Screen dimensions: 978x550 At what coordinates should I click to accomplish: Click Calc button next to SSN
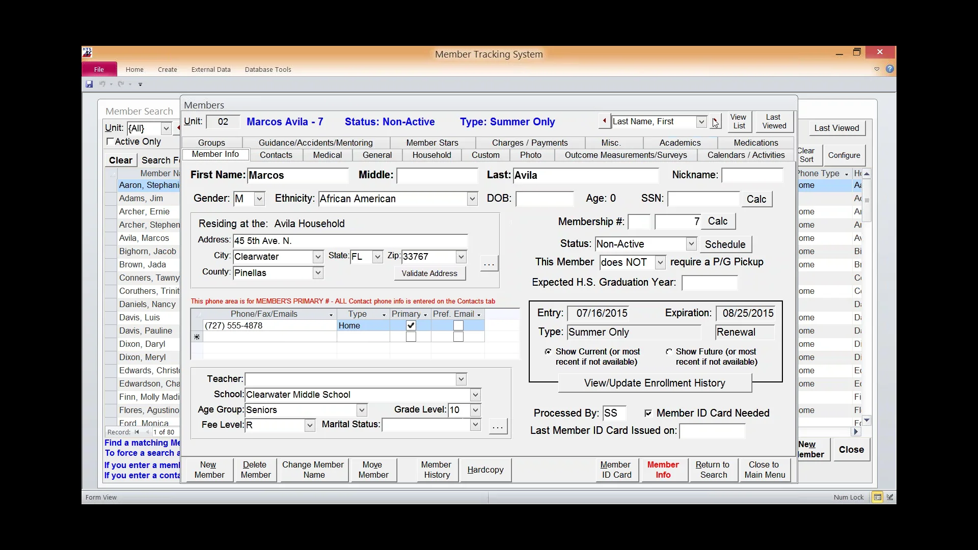point(756,199)
